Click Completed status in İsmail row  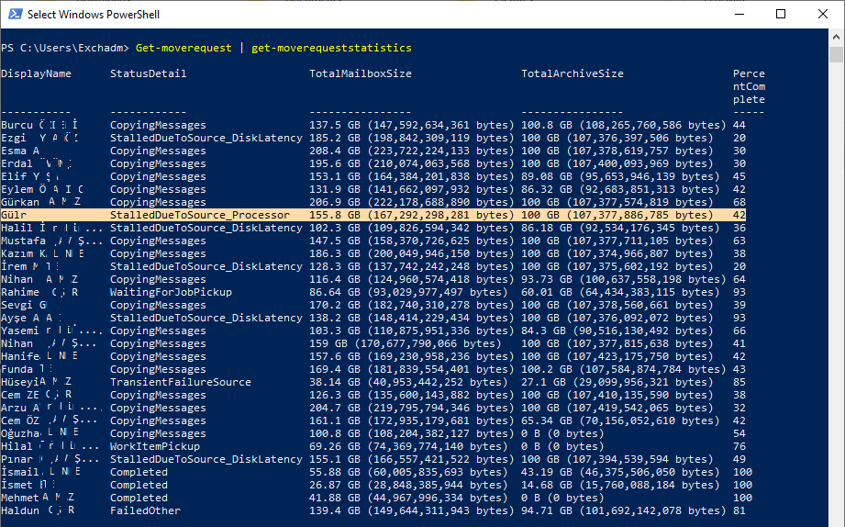point(139,472)
